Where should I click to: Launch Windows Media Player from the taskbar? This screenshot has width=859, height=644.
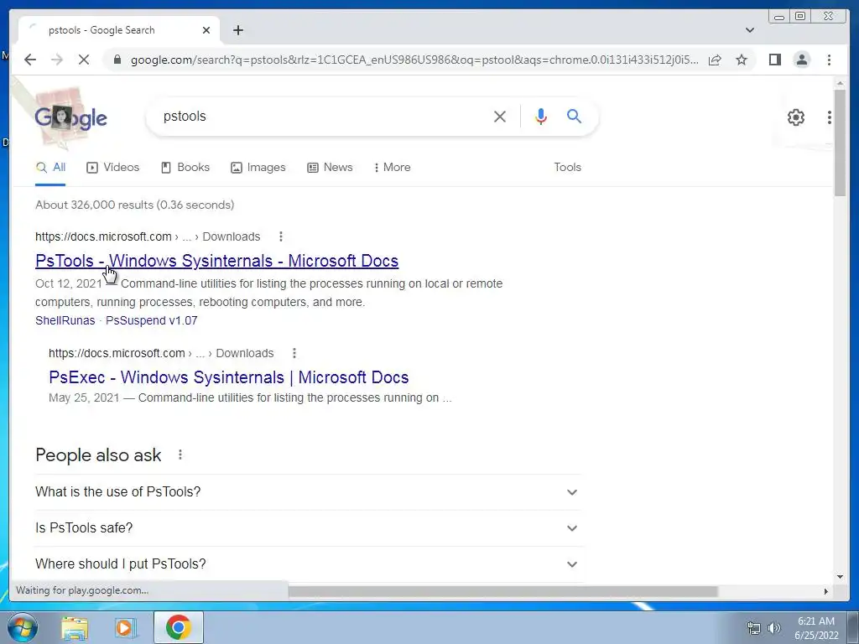point(125,628)
